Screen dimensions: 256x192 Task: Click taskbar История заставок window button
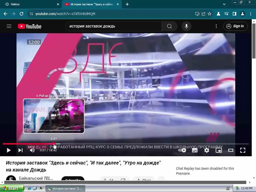[x=65, y=188]
